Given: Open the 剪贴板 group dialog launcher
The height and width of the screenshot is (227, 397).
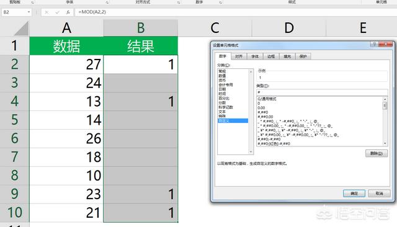Looking at the screenshot, I should pos(32,2).
